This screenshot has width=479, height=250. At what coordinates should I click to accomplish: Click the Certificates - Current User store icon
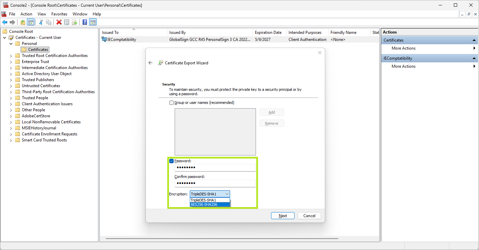11,38
